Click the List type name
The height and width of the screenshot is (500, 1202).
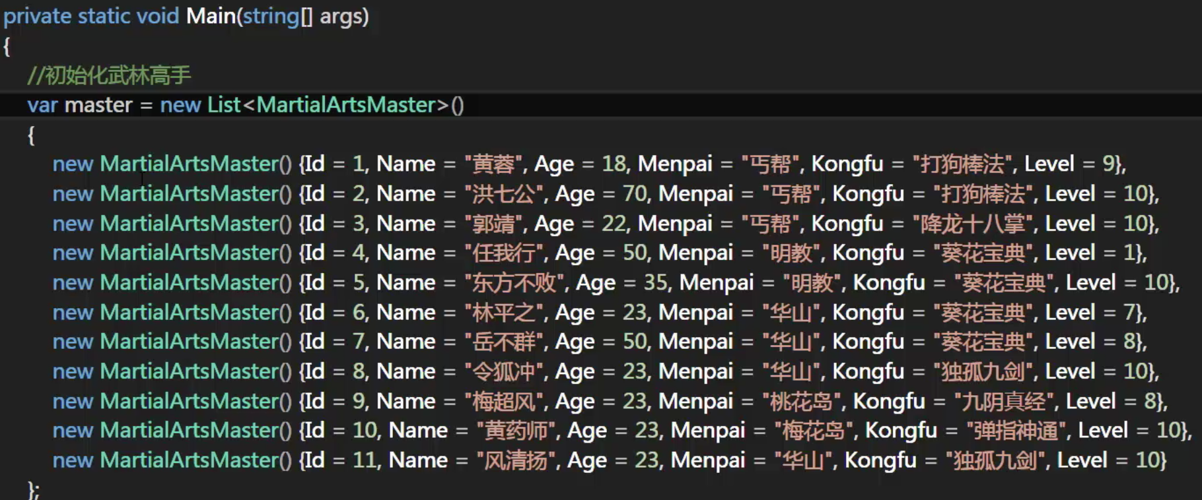point(224,105)
